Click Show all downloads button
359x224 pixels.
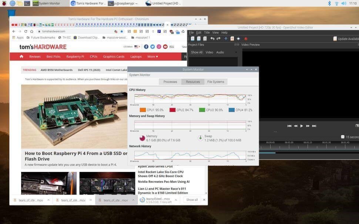click(192, 200)
